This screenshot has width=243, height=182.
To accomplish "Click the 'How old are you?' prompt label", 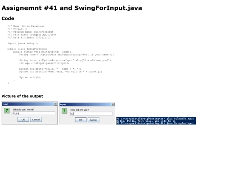I will (x=80, y=110).
